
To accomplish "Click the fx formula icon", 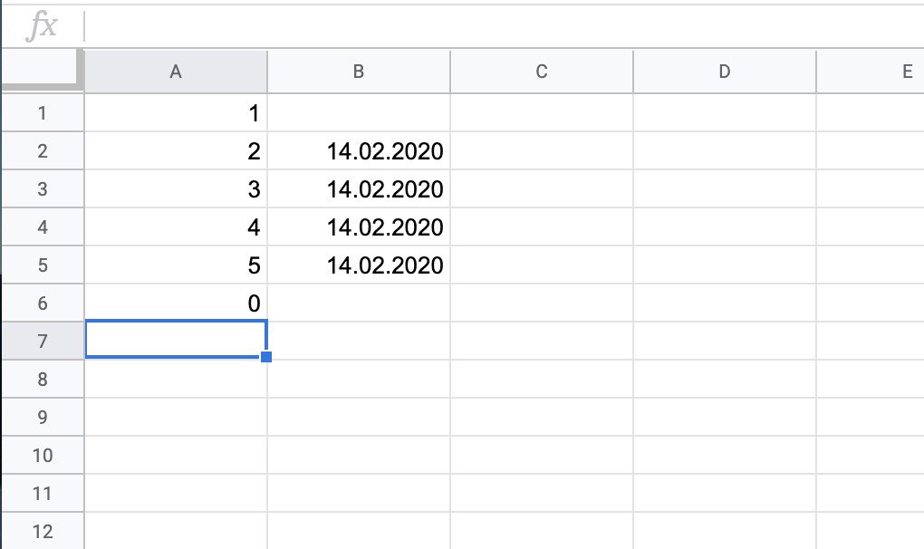I will point(42,27).
